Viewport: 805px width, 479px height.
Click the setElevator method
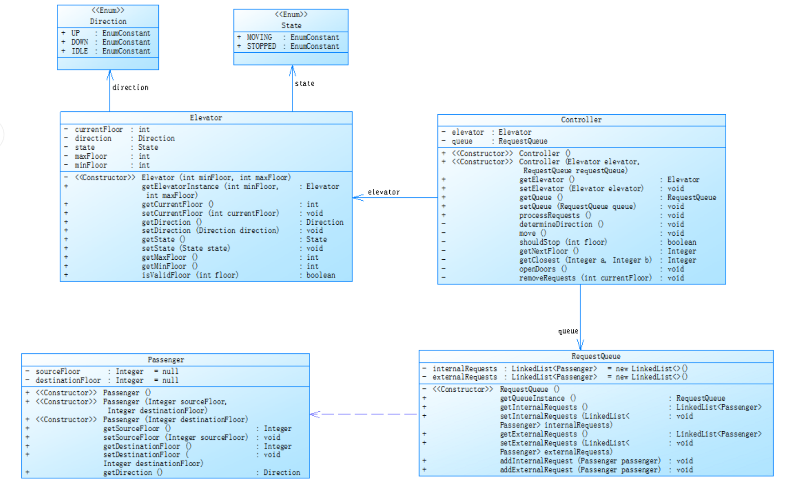[x=563, y=188]
